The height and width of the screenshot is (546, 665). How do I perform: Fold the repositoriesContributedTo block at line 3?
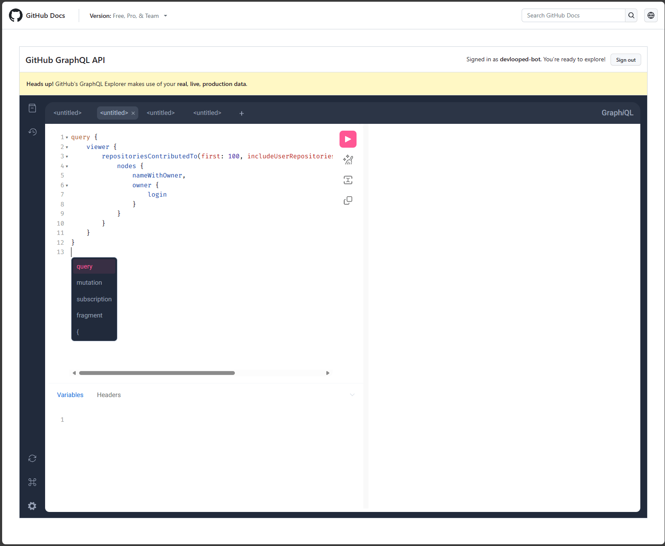(x=67, y=157)
